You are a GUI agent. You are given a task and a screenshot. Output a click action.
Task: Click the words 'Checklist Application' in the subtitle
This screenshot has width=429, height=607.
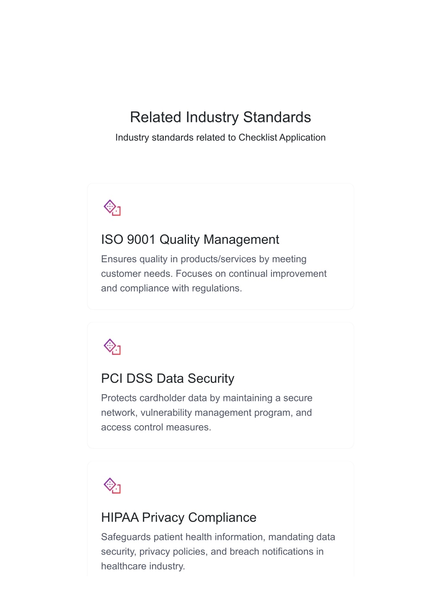[282, 137]
